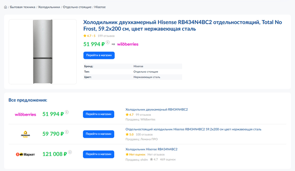This screenshot has width=295, height=171.
Task: Go to Холодильники category breadcrumb
Action: (x=49, y=7)
